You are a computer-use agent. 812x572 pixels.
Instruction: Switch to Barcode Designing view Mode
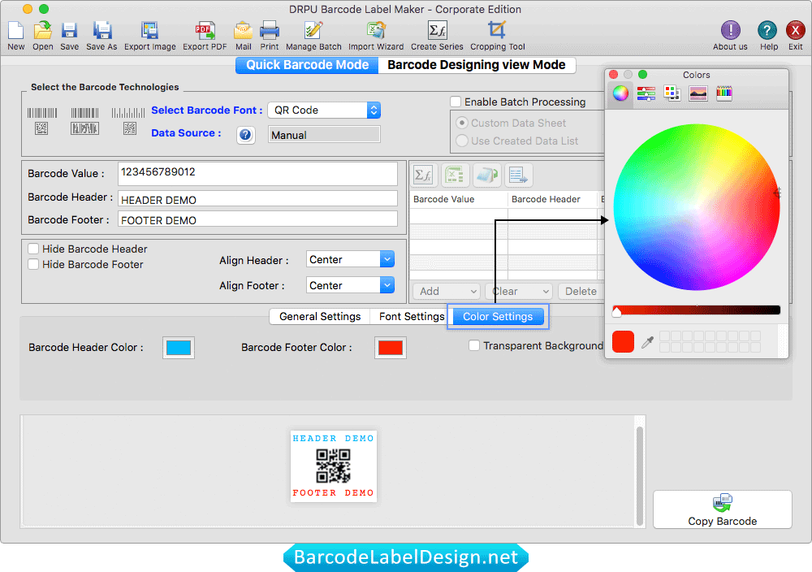coord(477,65)
